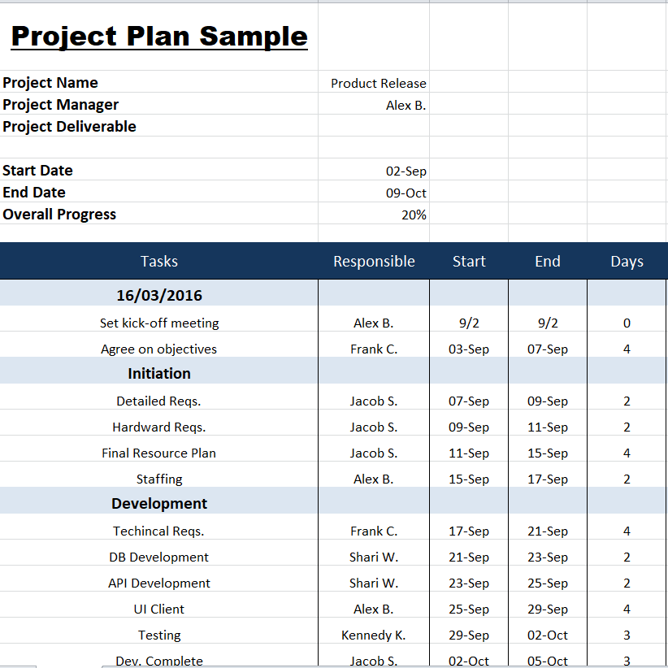668x668 pixels.
Task: Click the Project Plan Sample title
Action: (159, 37)
